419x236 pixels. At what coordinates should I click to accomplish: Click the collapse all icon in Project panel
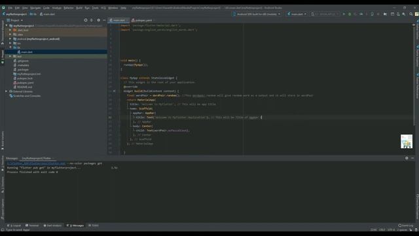92,20
